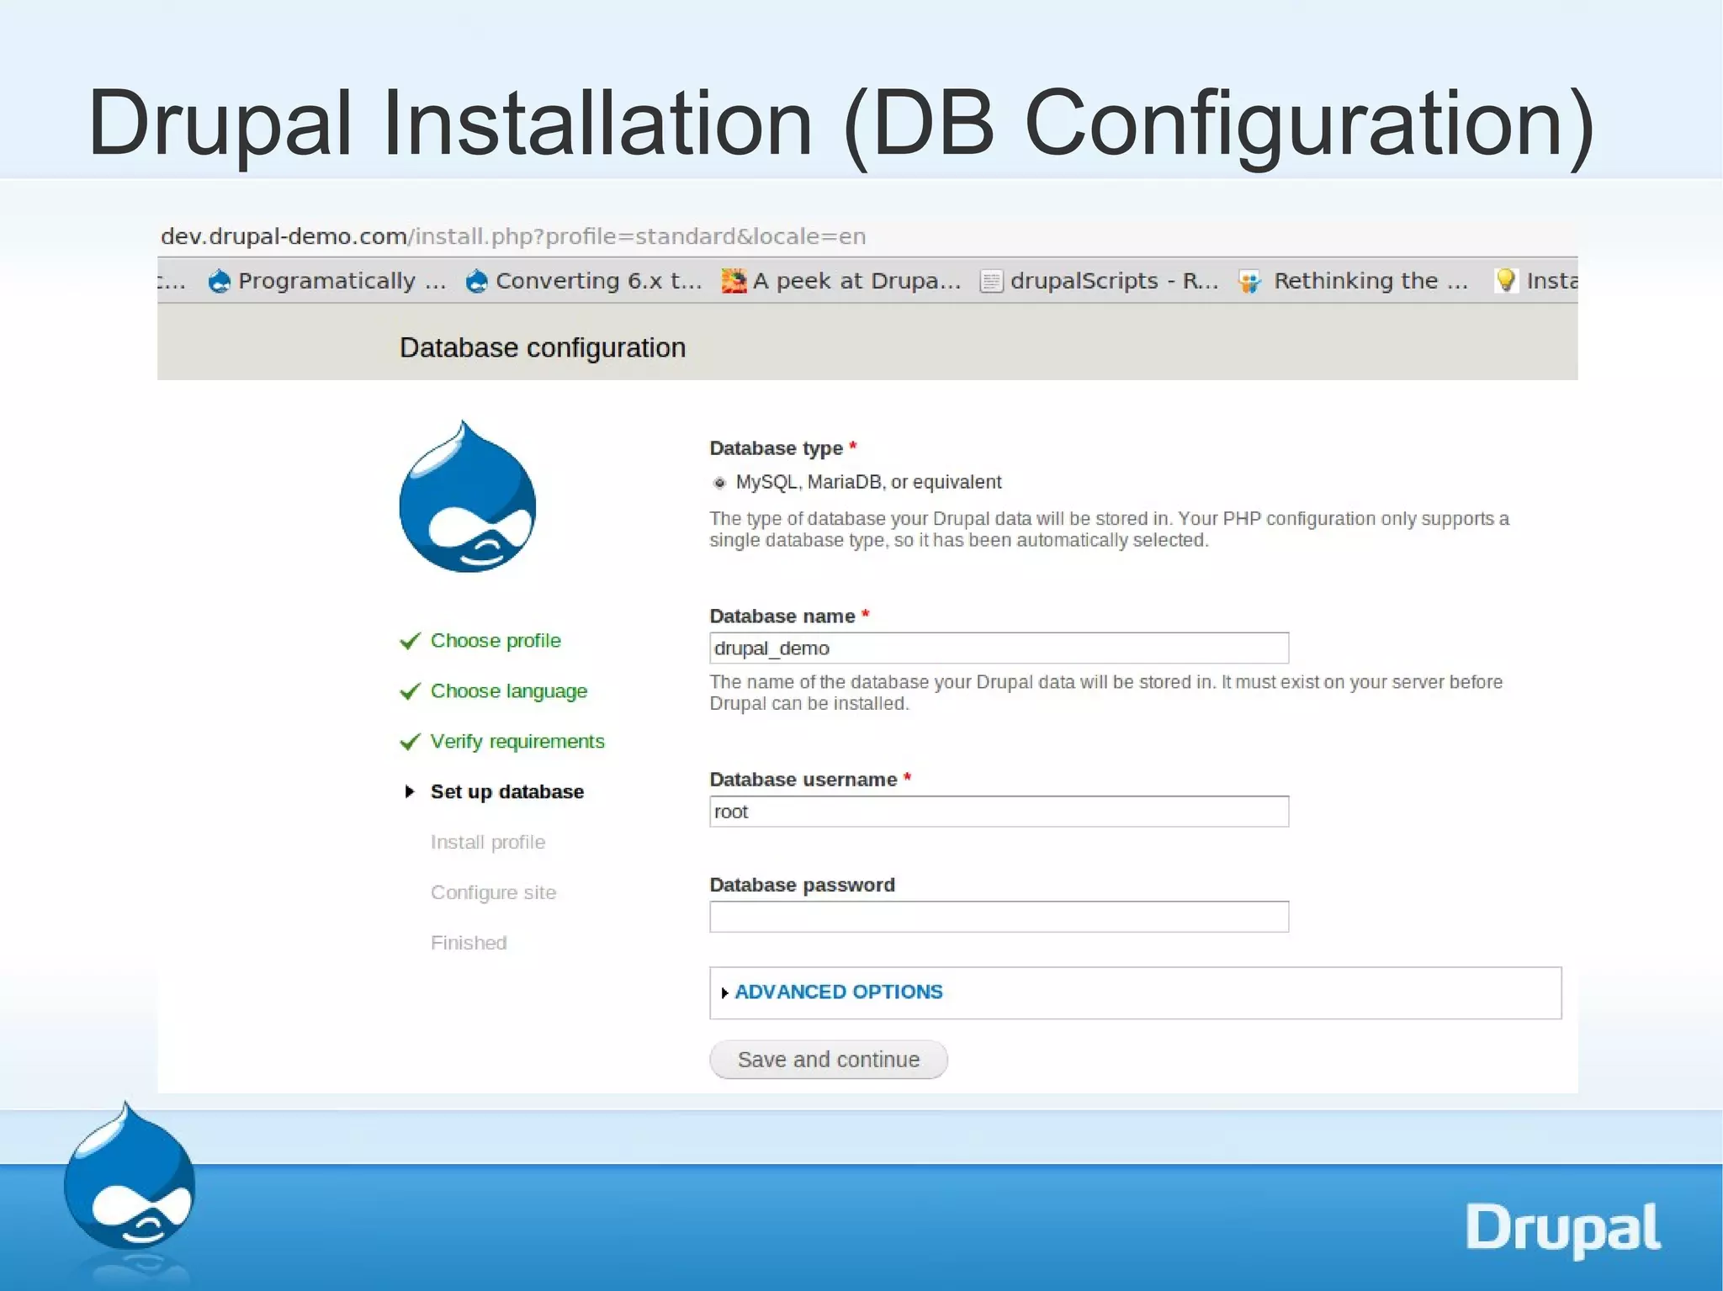Open the ADVANCED OPTIONS link
Image resolution: width=1723 pixels, height=1291 pixels.
839,992
